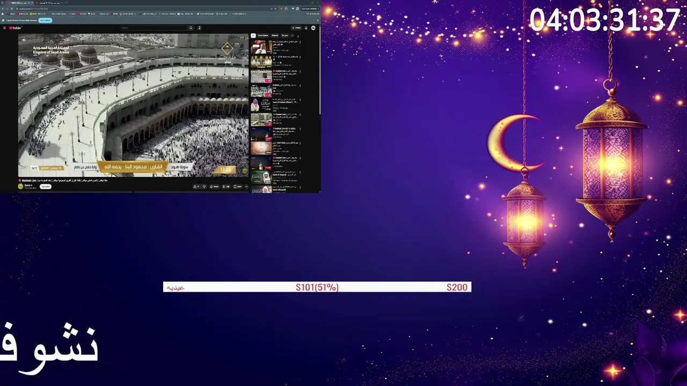Click the Makkah Live video player

[x=133, y=105]
